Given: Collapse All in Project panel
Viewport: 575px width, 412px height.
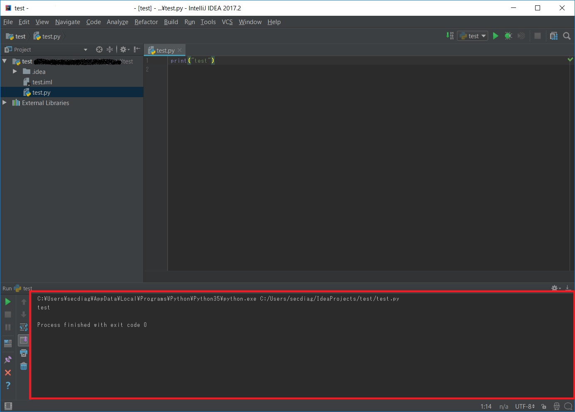Looking at the screenshot, I should pyautogui.click(x=110, y=49).
